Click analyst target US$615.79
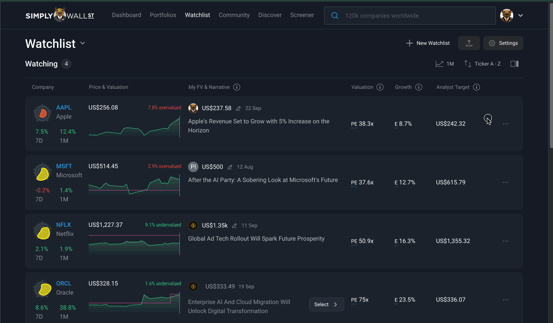The image size is (553, 323). coord(451,182)
